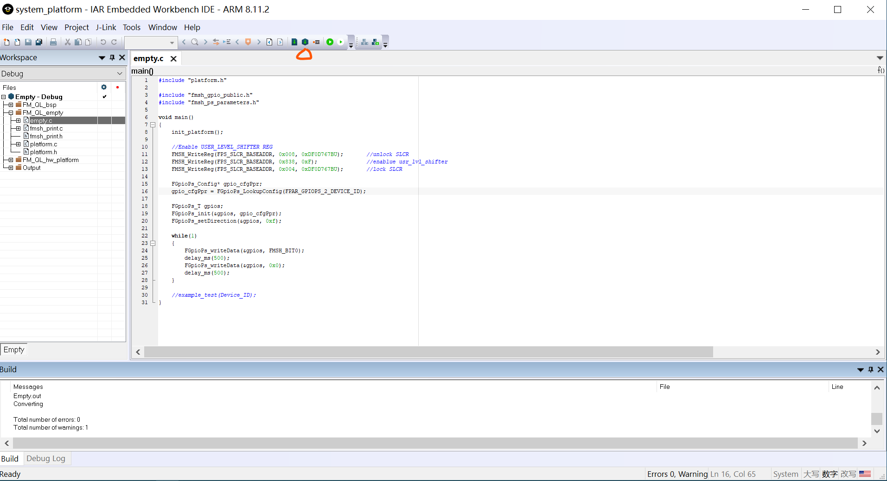Open the Debug configuration dropdown

(x=120, y=74)
